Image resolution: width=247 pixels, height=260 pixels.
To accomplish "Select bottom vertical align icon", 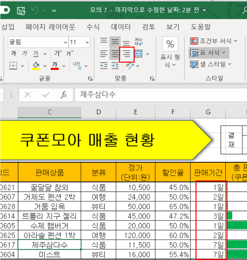I will 126,43.
